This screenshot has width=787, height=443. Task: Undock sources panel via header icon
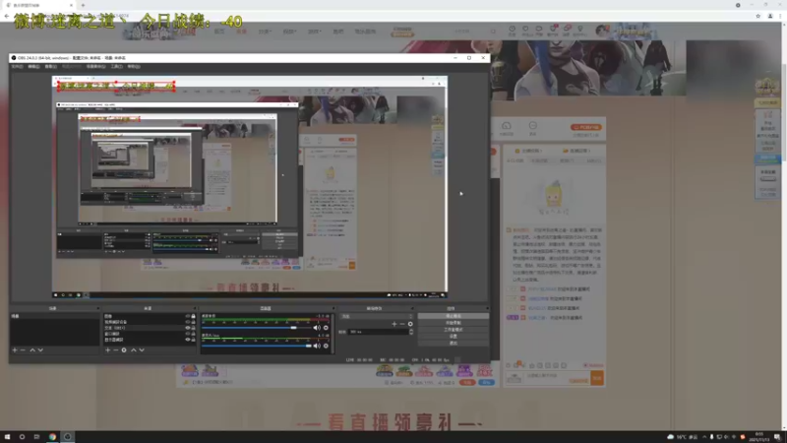click(195, 308)
